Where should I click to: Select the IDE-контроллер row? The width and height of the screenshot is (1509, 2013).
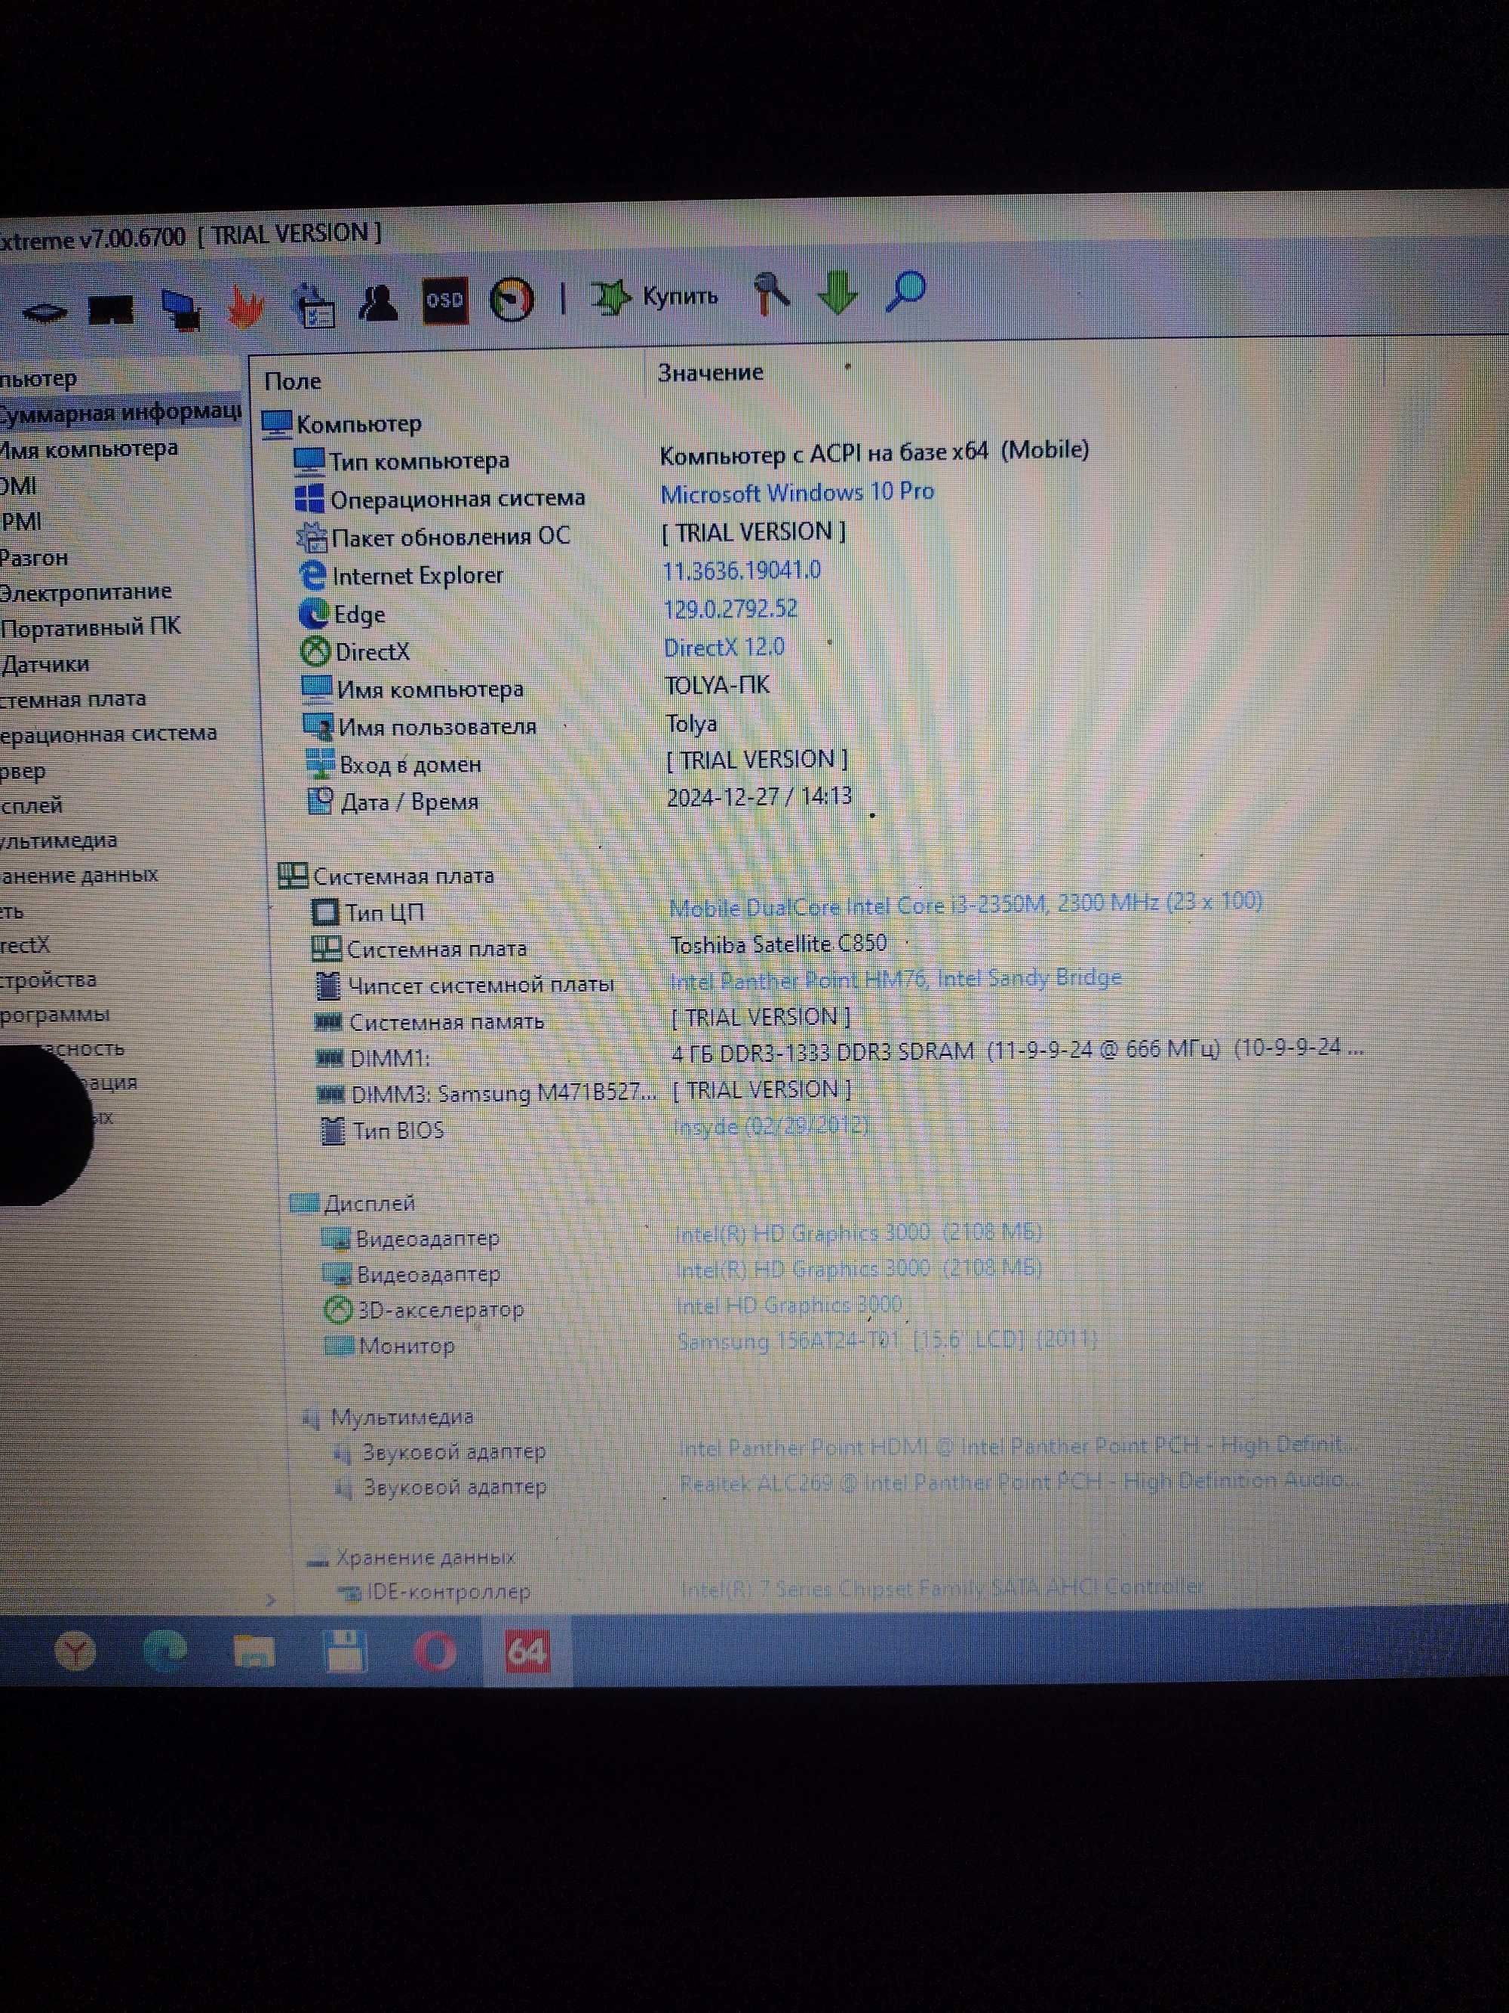tap(770, 1589)
